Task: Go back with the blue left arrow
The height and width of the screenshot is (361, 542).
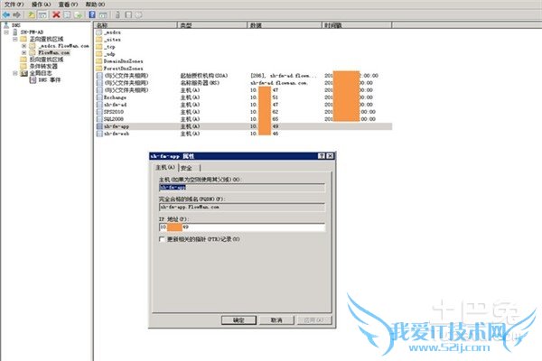Action: tap(6, 14)
